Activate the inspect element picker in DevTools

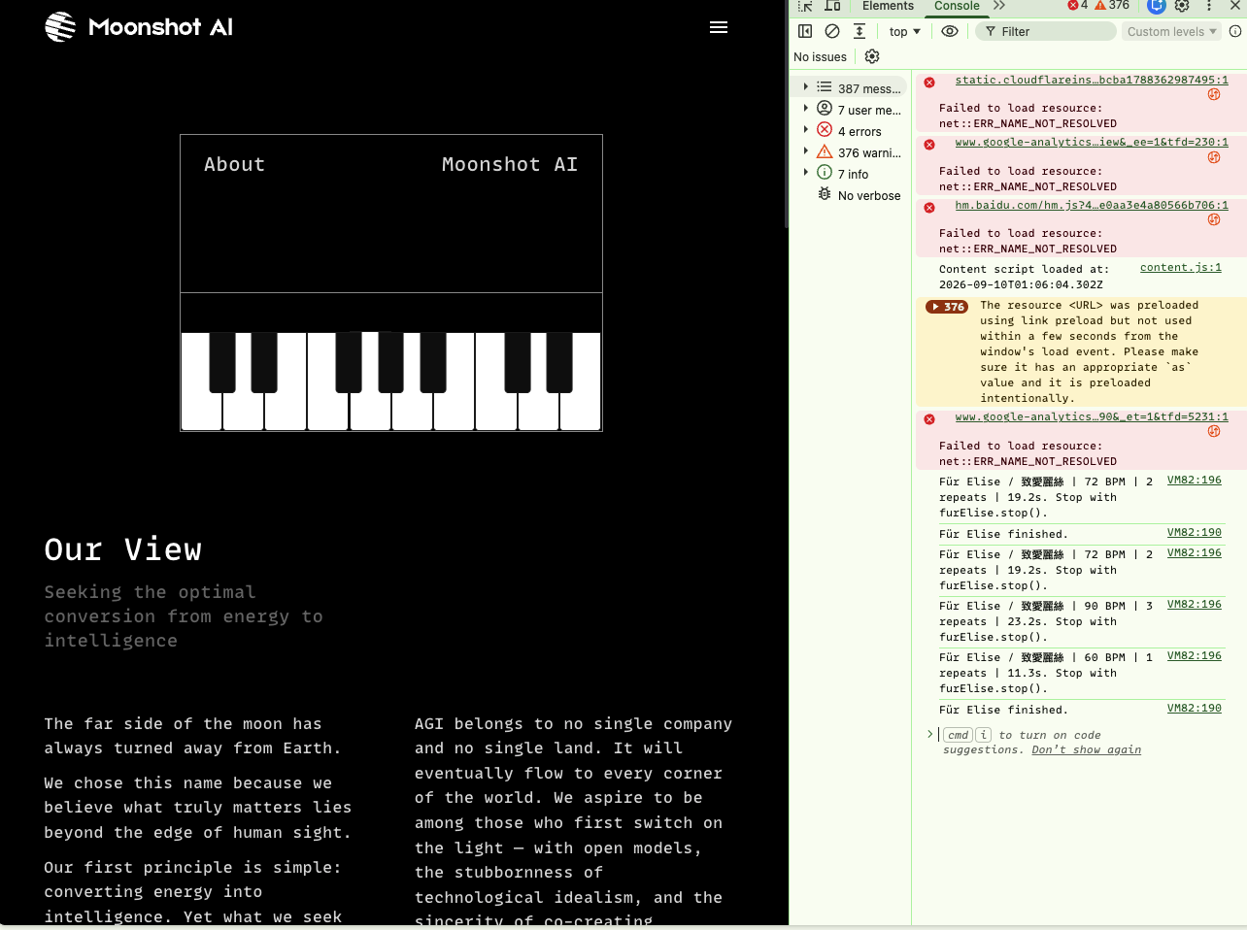[x=805, y=6]
